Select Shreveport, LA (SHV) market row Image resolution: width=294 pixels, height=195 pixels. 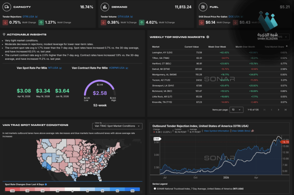[220, 86]
